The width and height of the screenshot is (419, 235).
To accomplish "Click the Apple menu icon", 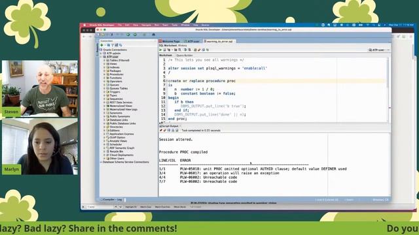I will point(84,25).
